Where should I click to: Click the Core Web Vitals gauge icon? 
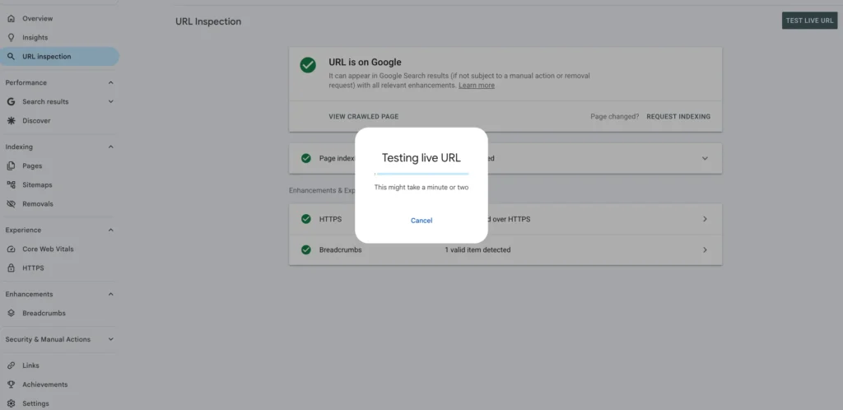[x=11, y=249]
